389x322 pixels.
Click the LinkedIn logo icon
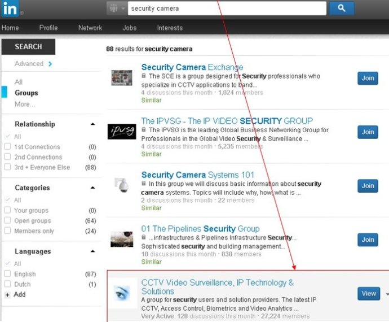[11, 8]
